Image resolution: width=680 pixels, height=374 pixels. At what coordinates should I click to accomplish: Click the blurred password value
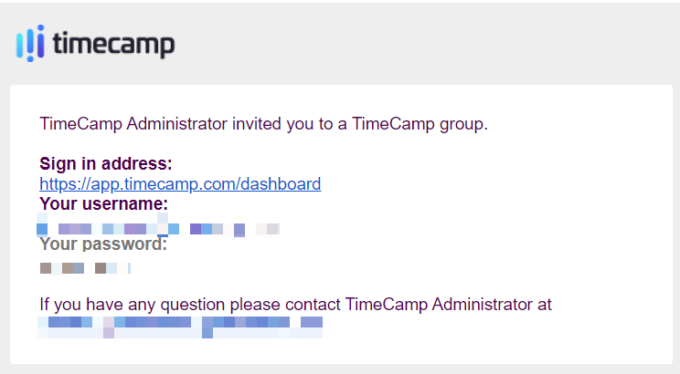click(85, 268)
